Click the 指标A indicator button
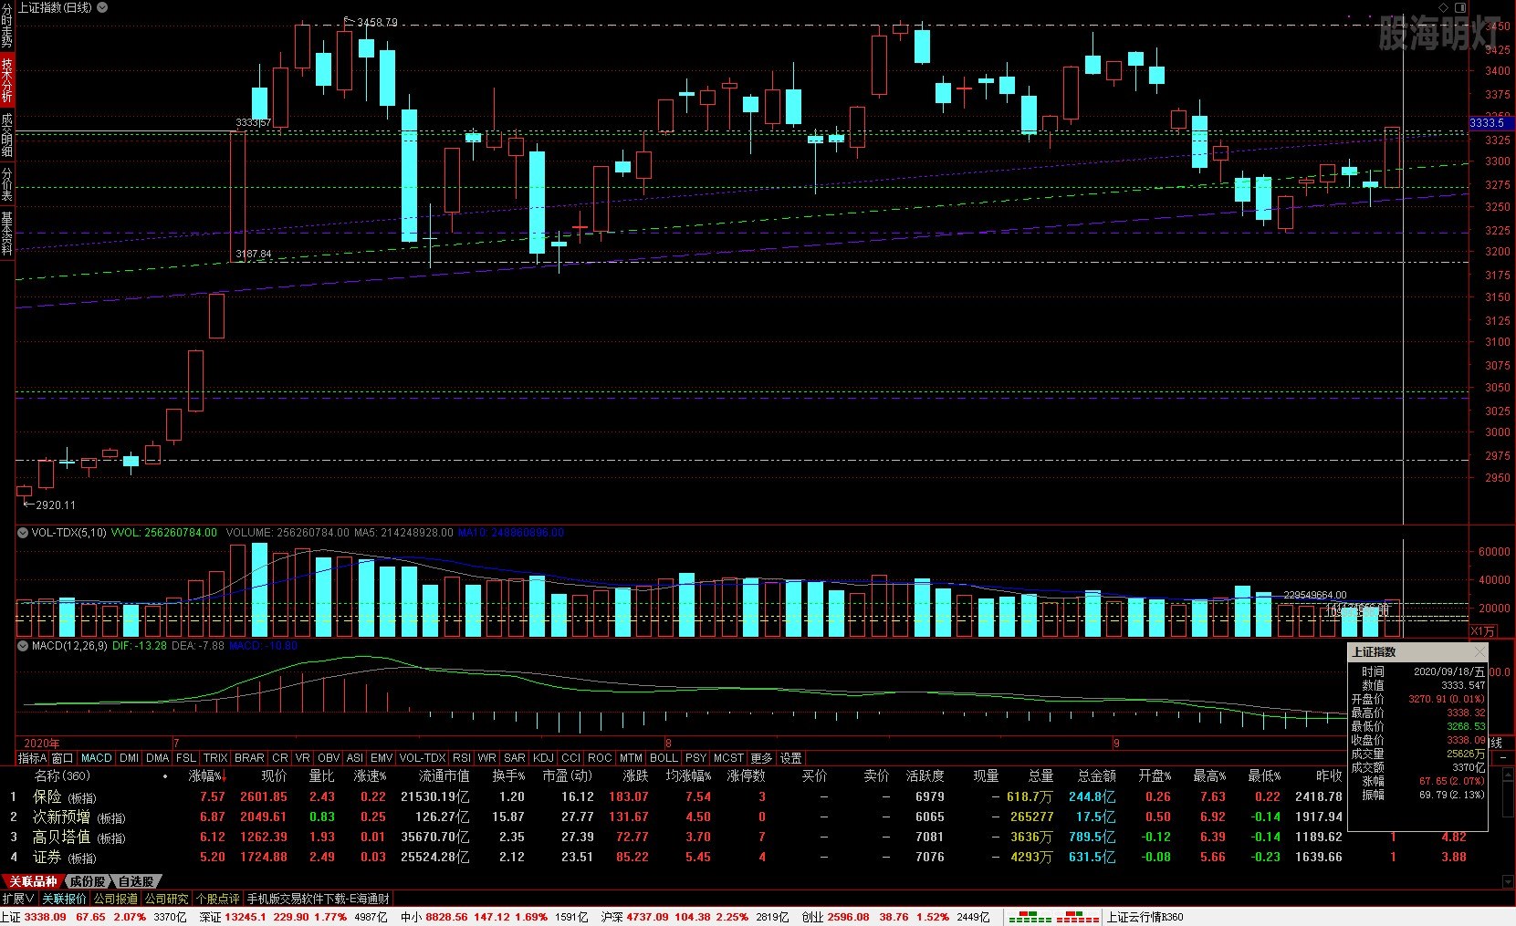This screenshot has width=1516, height=926. (x=32, y=758)
